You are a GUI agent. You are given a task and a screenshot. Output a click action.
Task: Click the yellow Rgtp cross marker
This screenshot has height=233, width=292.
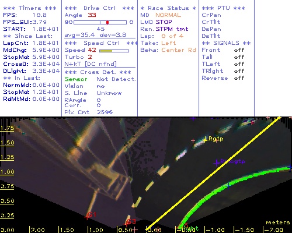(205, 140)
